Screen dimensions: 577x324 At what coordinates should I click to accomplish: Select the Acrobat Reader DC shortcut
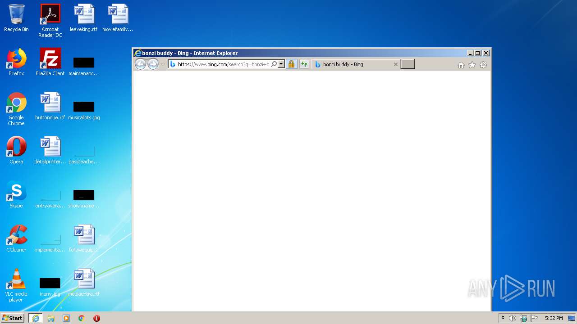tap(50, 21)
